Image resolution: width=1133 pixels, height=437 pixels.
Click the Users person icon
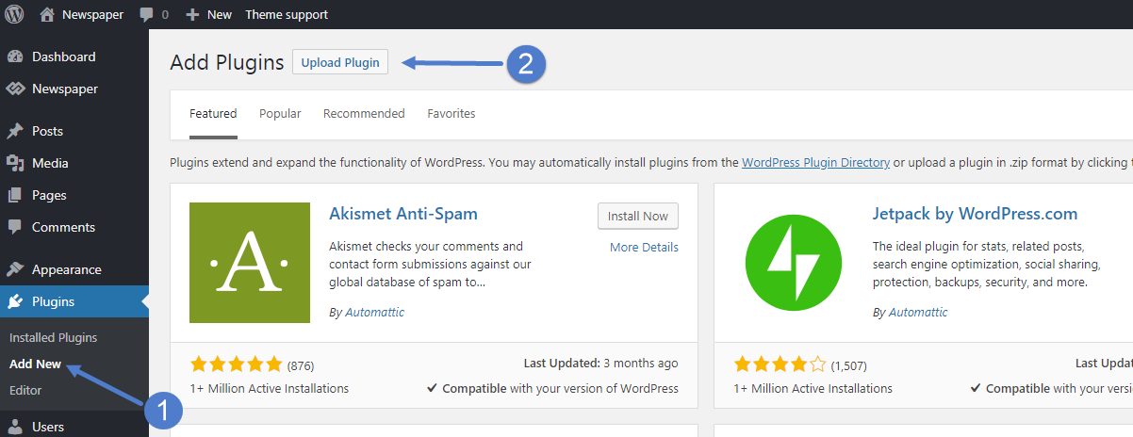tap(15, 427)
